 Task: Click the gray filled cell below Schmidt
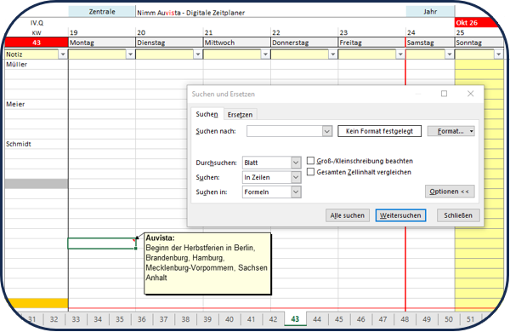coord(37,183)
